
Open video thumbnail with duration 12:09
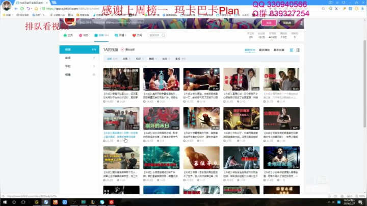121,79
